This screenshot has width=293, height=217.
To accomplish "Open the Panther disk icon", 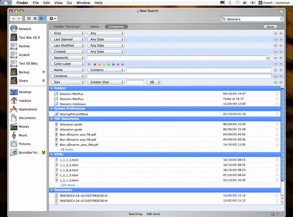I will click(14, 46).
